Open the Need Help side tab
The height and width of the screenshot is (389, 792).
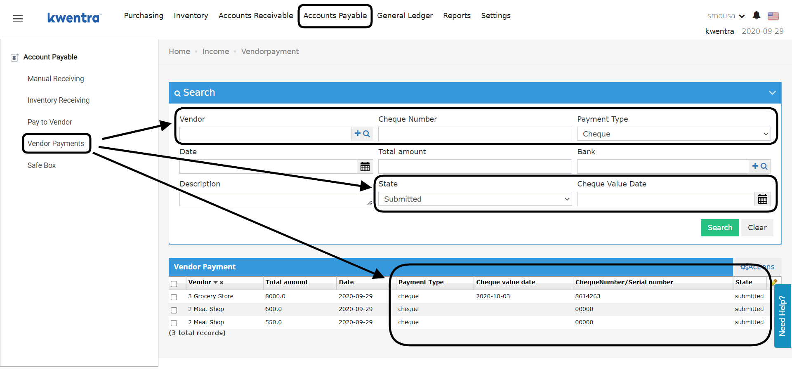[x=782, y=316]
